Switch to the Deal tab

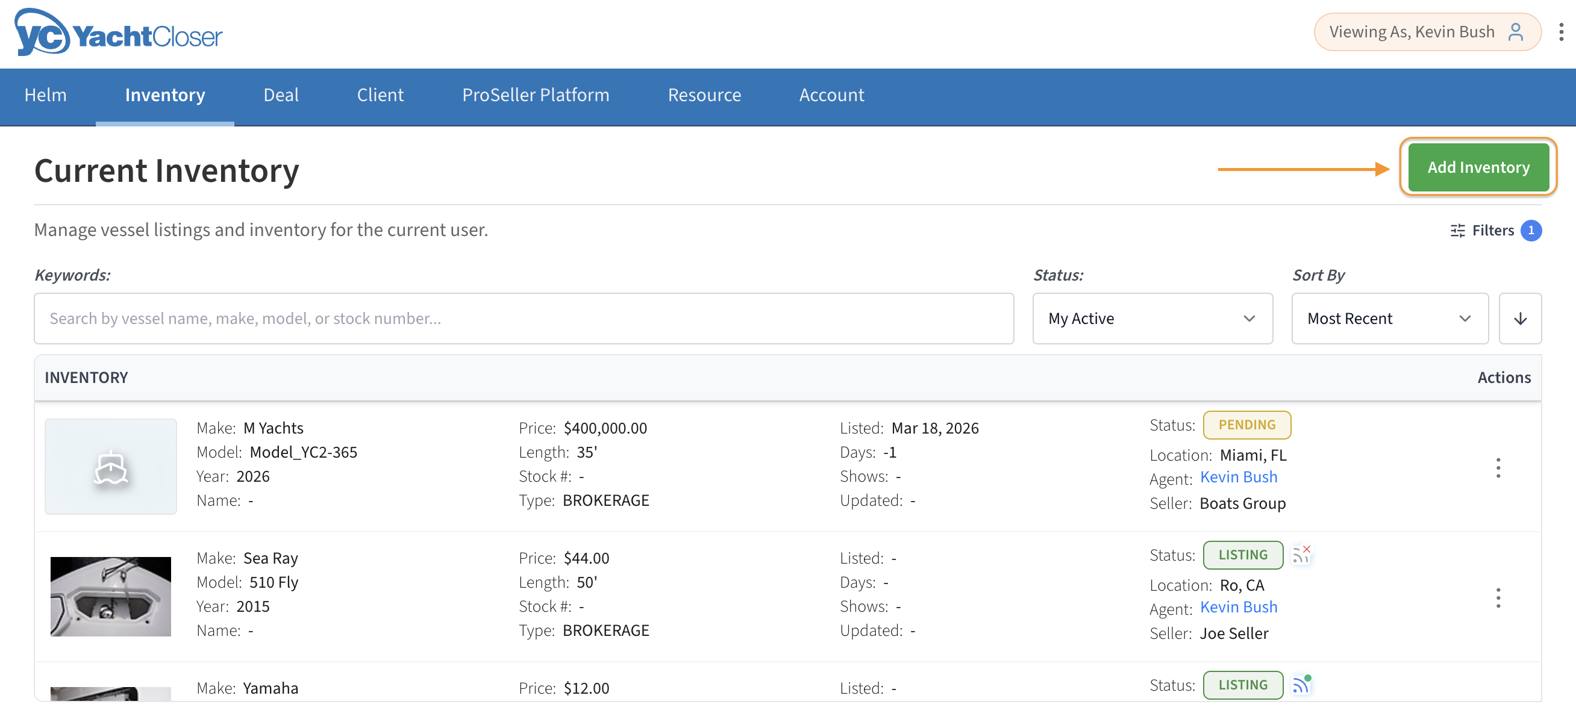tap(281, 95)
